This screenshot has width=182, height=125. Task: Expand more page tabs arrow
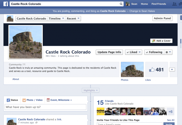[172, 70]
